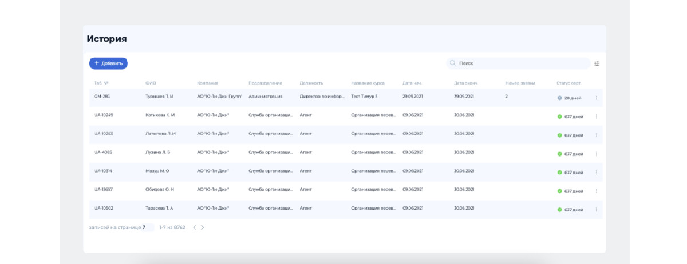
Task: Click the name Котикова К. М
Action: pyautogui.click(x=160, y=115)
